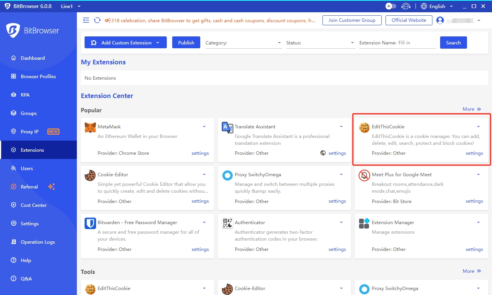Click the BitBrowser shield logo in sidebar
The width and height of the screenshot is (492, 295).
coord(13,31)
